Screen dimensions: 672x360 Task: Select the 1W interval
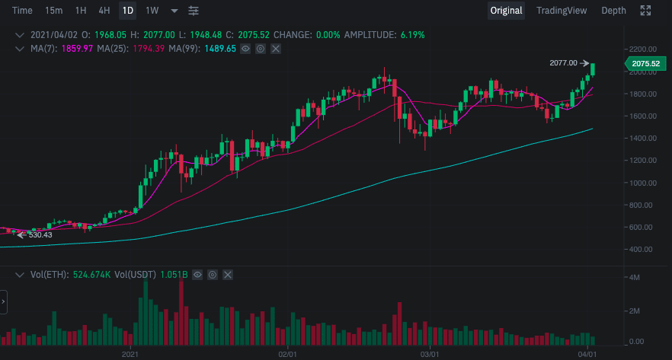click(152, 11)
